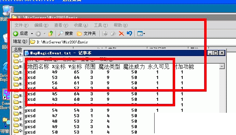The width and height of the screenshot is (236, 135).
Task: Click the Move To folder toolbar icon
Action: [x=105, y=33]
